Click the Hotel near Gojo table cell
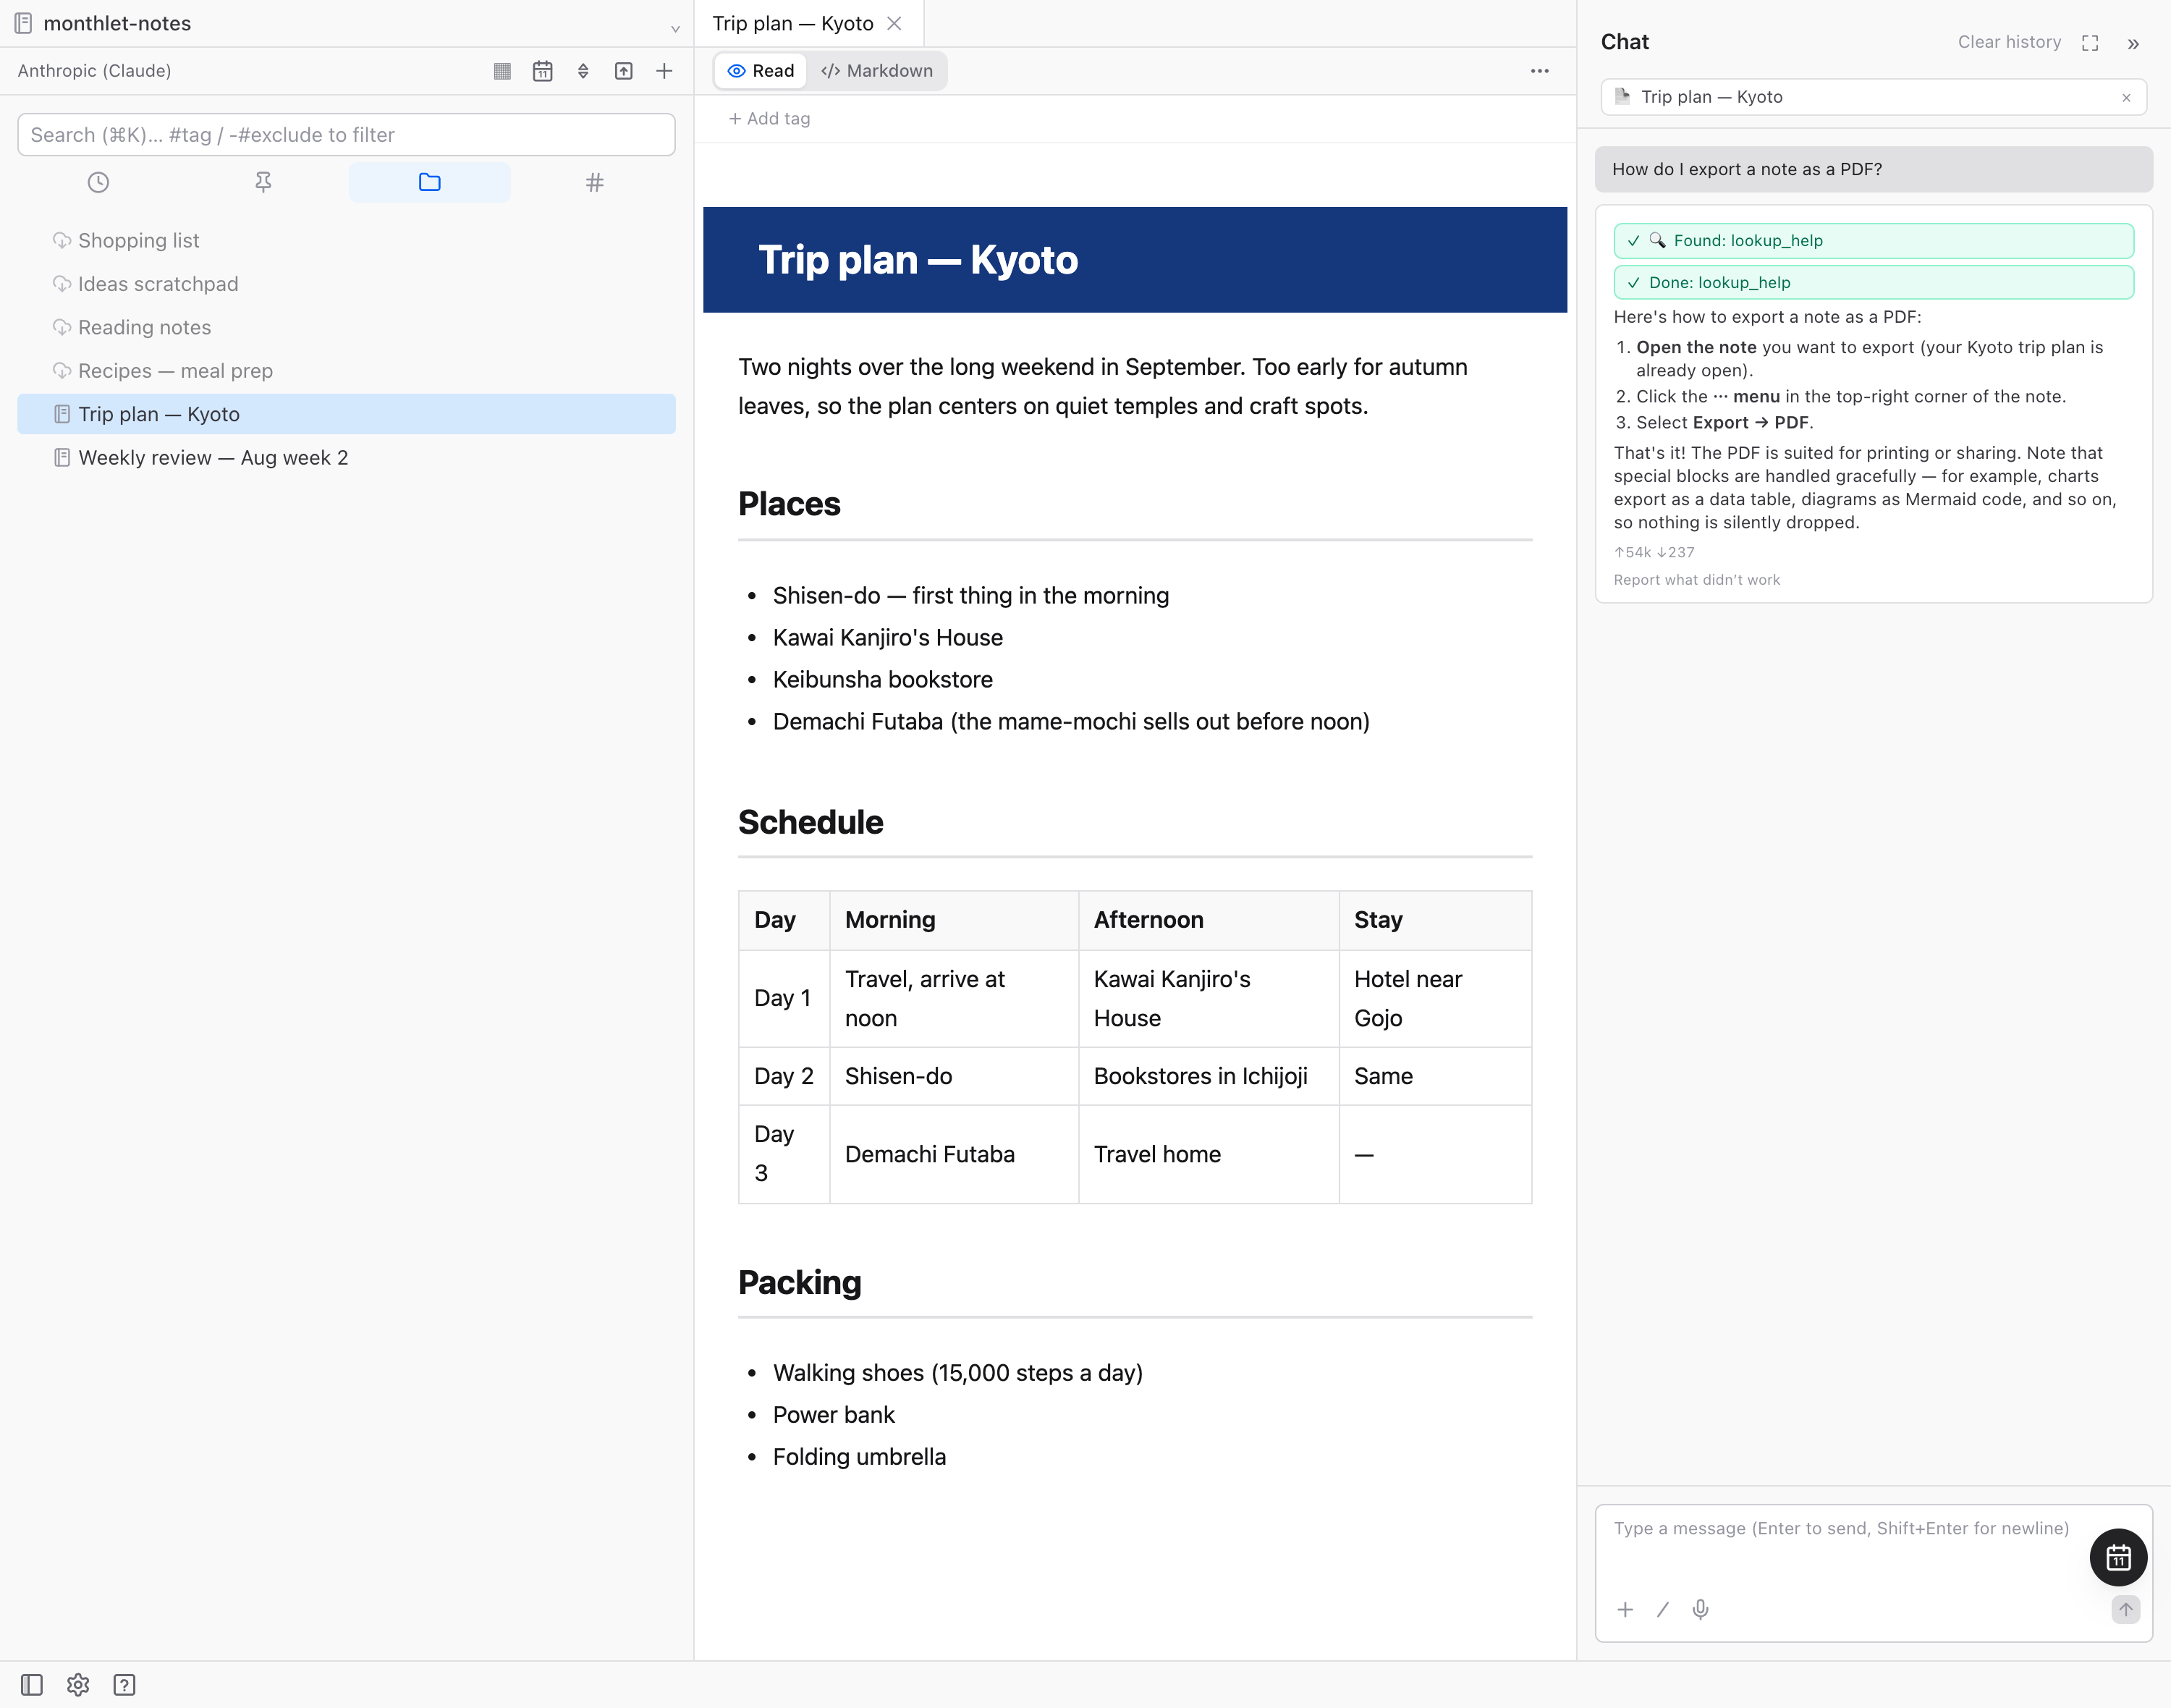Screen dimensions: 2171x1708 tap(1435, 998)
